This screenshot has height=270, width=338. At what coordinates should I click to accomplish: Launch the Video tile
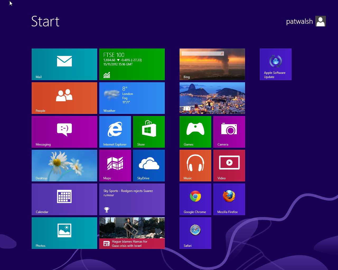point(229,166)
